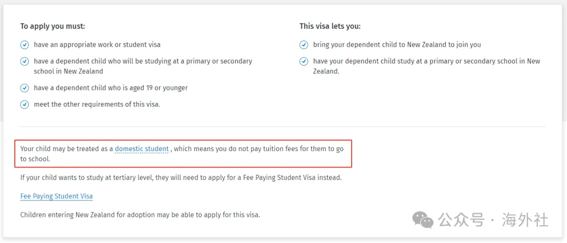Screen dimensions: 567x243
Task: Click the 'This visa lets you:' heading
Action: point(330,26)
